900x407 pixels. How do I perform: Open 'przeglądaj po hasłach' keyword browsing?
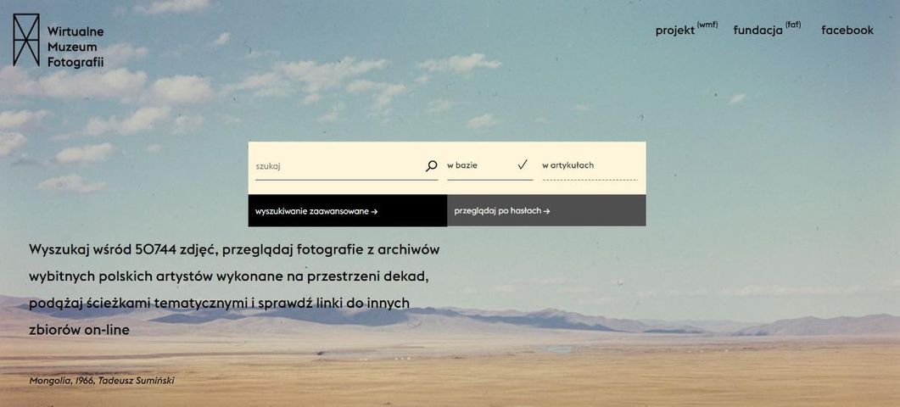[546, 210]
